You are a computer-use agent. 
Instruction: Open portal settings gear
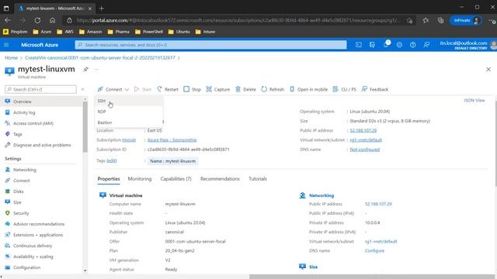pos(399,45)
